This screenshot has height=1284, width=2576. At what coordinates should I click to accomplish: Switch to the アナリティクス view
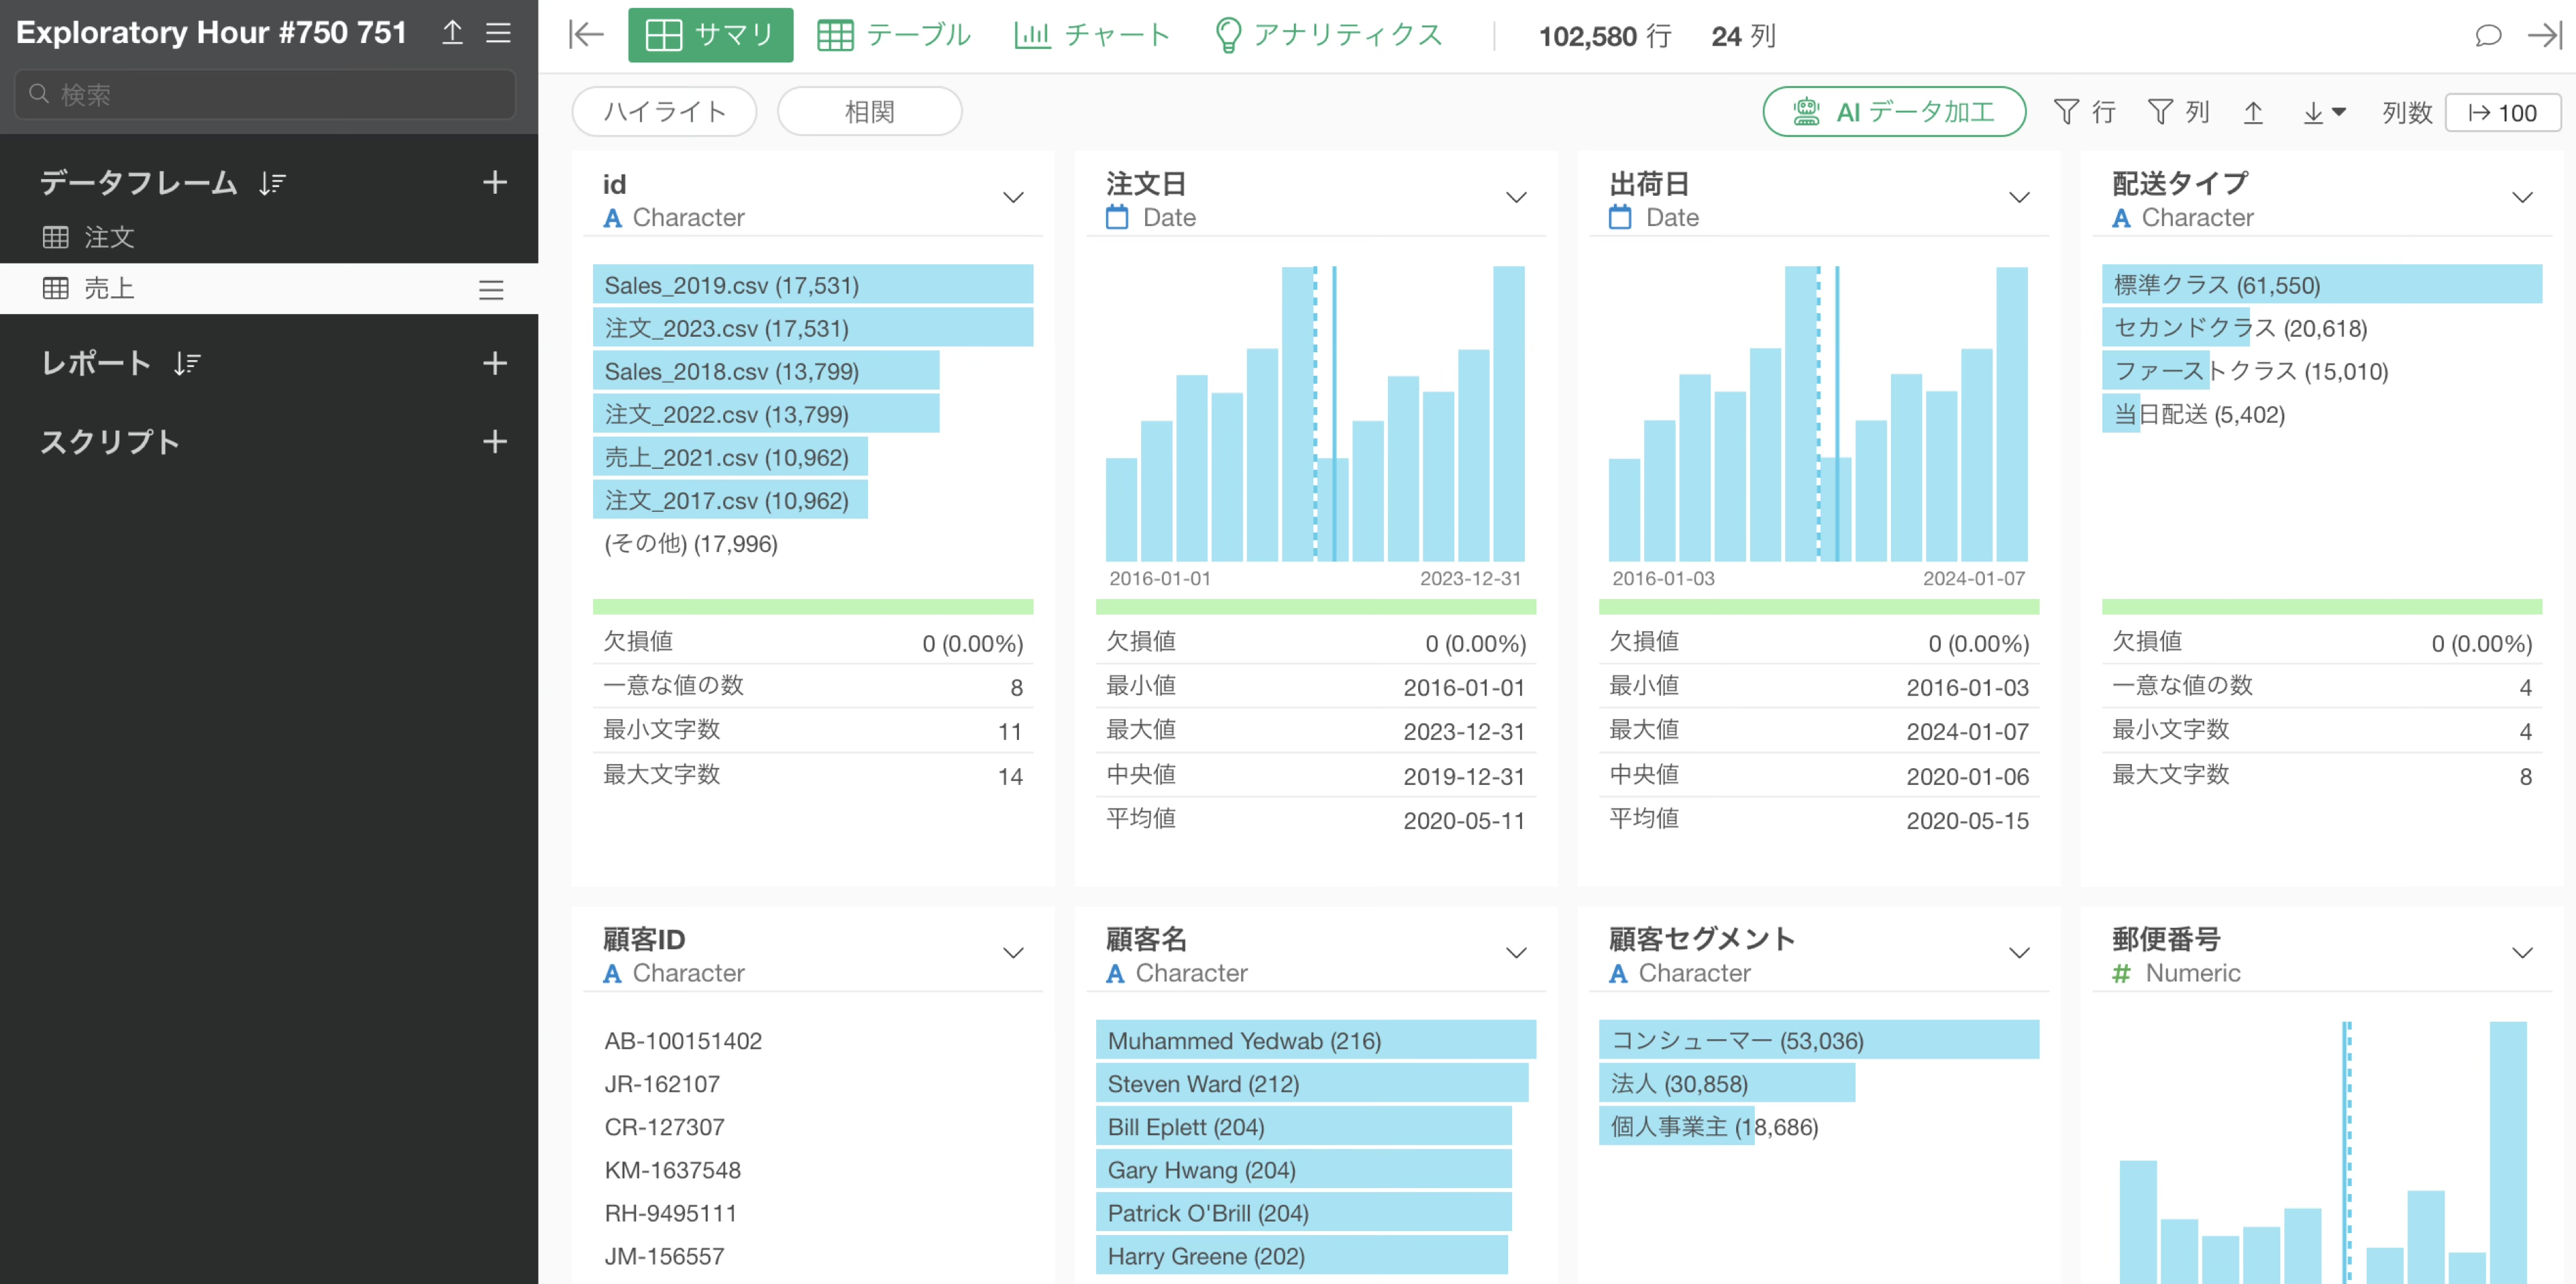pos(1327,35)
